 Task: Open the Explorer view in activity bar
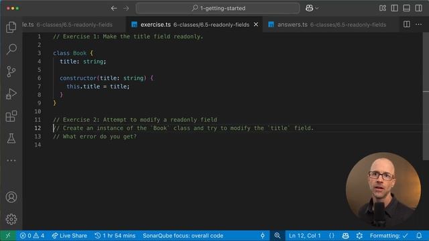[11, 27]
